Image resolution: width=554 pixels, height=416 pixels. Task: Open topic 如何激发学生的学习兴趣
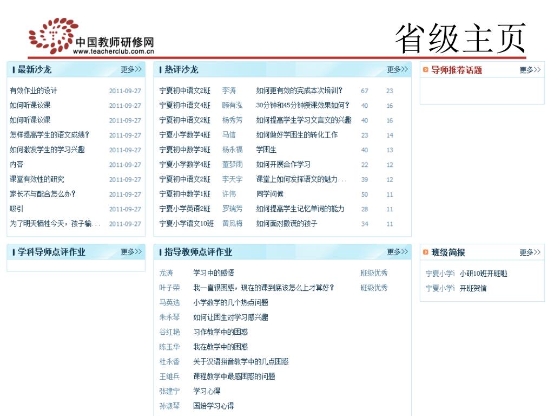[48, 149]
